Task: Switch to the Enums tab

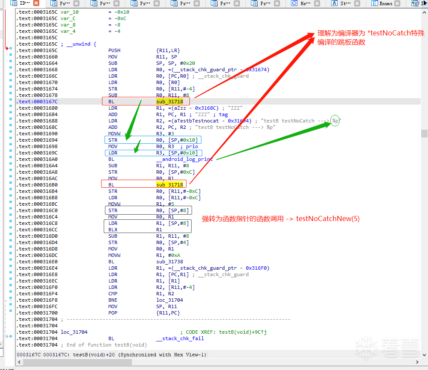Action: tap(385, 3)
